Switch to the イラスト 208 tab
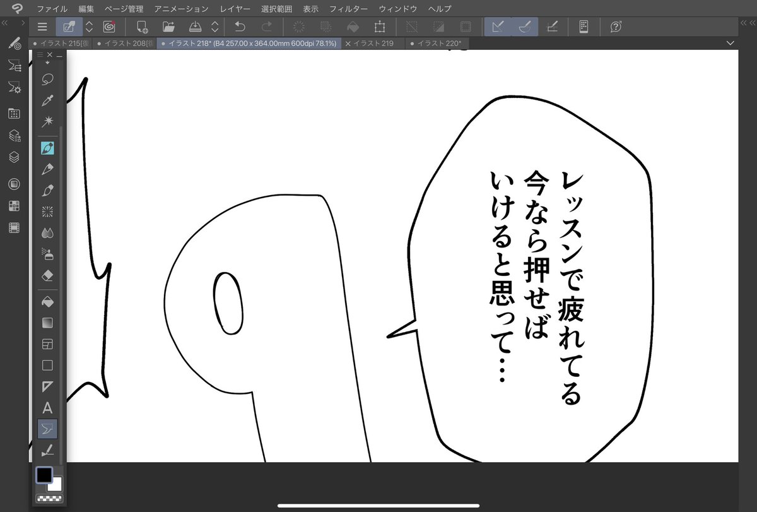The height and width of the screenshot is (512, 757). [x=124, y=44]
